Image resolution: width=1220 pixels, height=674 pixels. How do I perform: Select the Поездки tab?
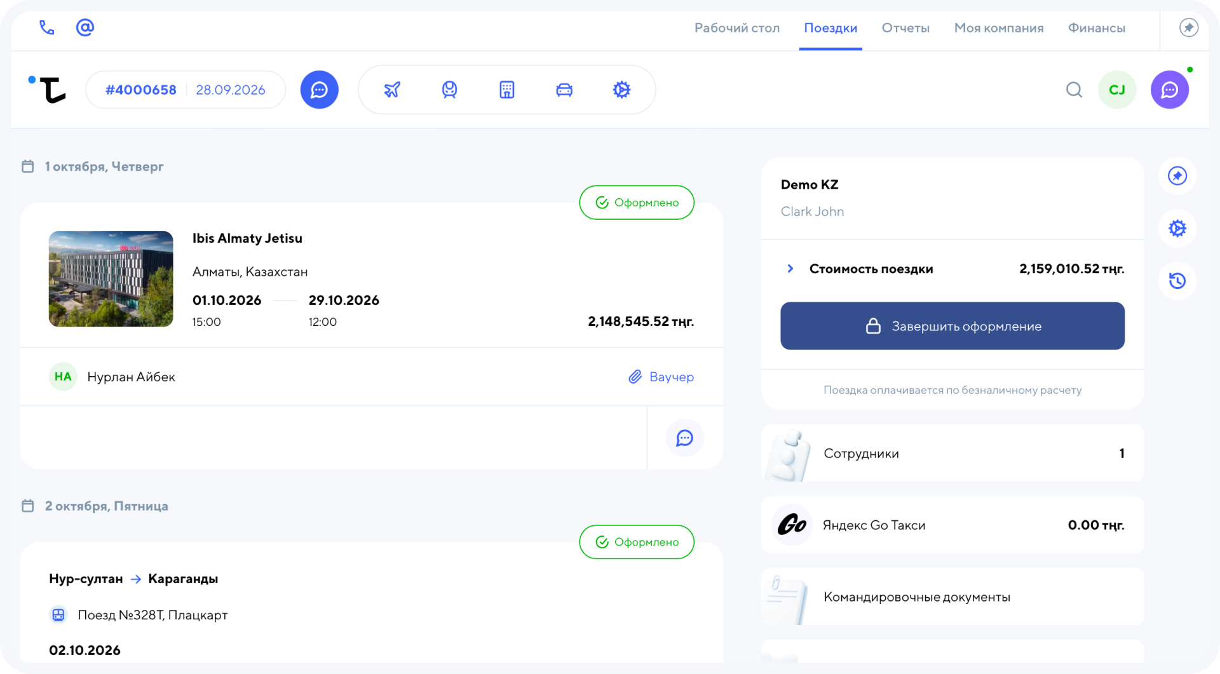point(830,28)
